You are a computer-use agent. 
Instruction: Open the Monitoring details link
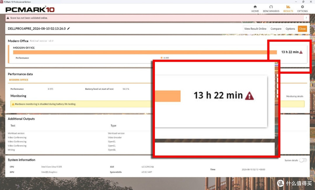(x=295, y=96)
